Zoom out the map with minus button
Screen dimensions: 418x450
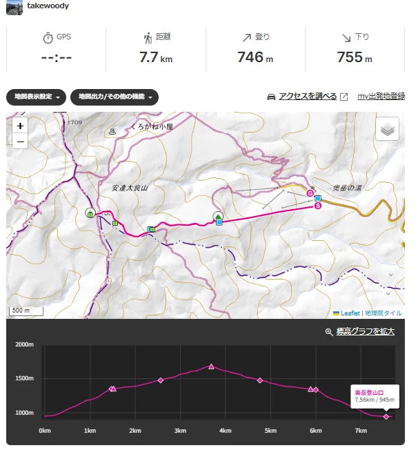[20, 141]
